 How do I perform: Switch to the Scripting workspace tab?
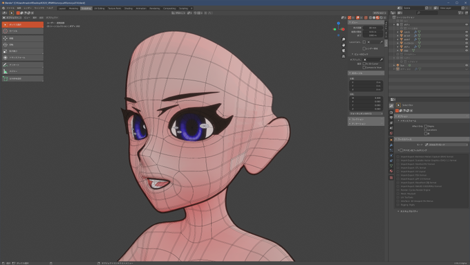click(183, 8)
